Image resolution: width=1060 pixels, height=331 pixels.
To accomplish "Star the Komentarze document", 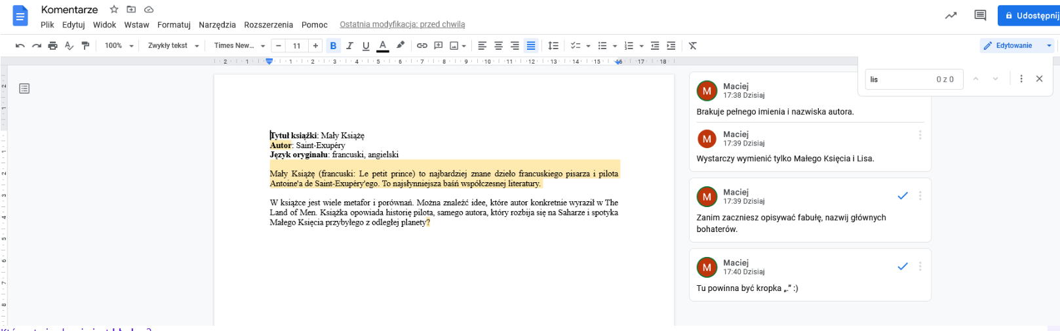I will pos(114,10).
